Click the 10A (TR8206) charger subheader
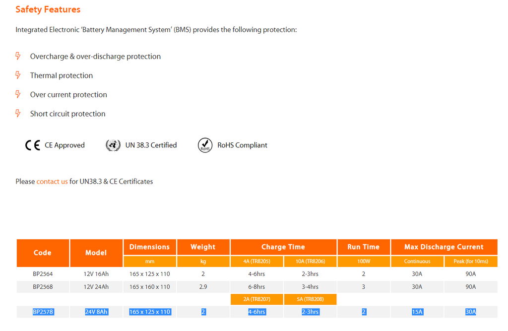508x331 pixels. [310, 261]
